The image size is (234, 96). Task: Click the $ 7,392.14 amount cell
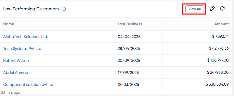pyautogui.click(x=220, y=36)
